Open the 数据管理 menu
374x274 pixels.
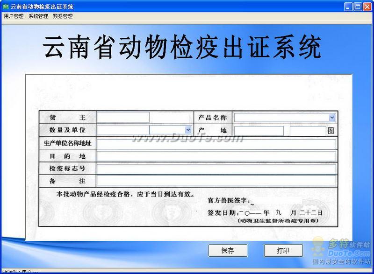[x=63, y=16]
